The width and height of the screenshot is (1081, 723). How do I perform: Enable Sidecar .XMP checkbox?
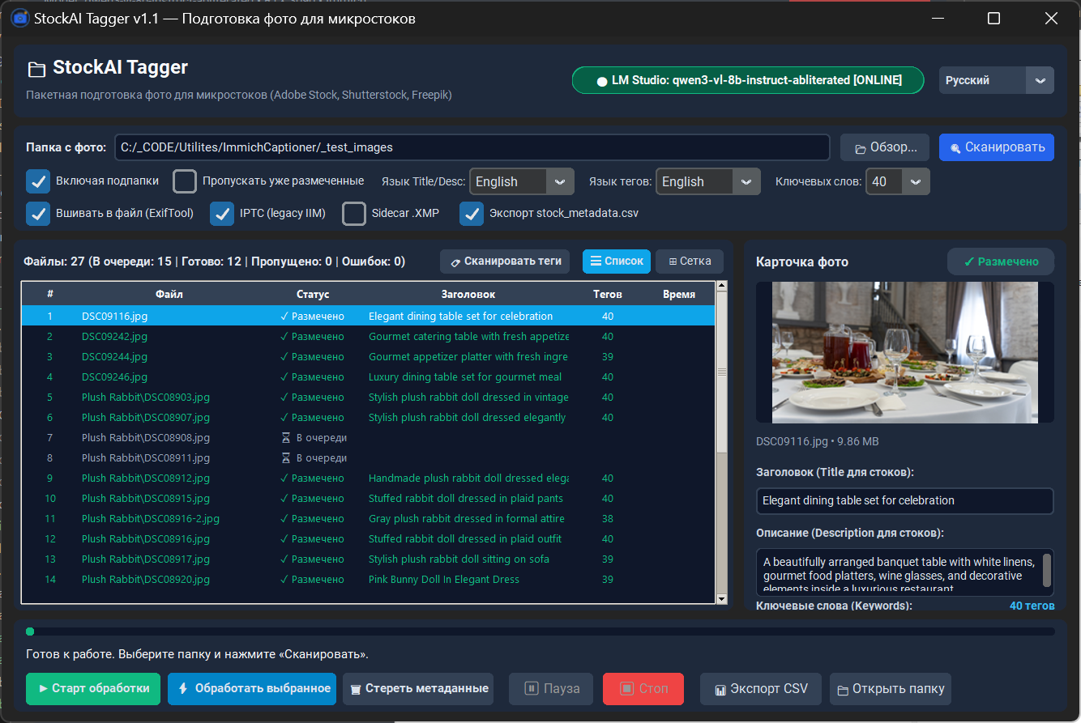pos(354,214)
